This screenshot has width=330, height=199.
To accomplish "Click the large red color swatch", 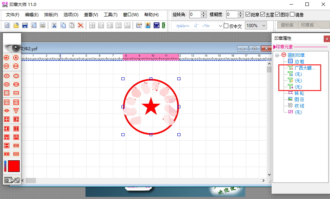I will [14, 166].
